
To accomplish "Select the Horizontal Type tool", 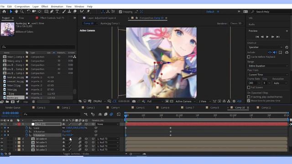I will tap(57, 11).
